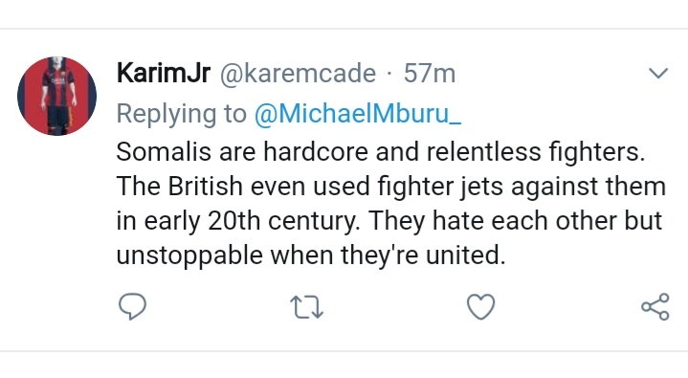
Task: Toggle the heart to favorite this reply
Action: (x=481, y=306)
